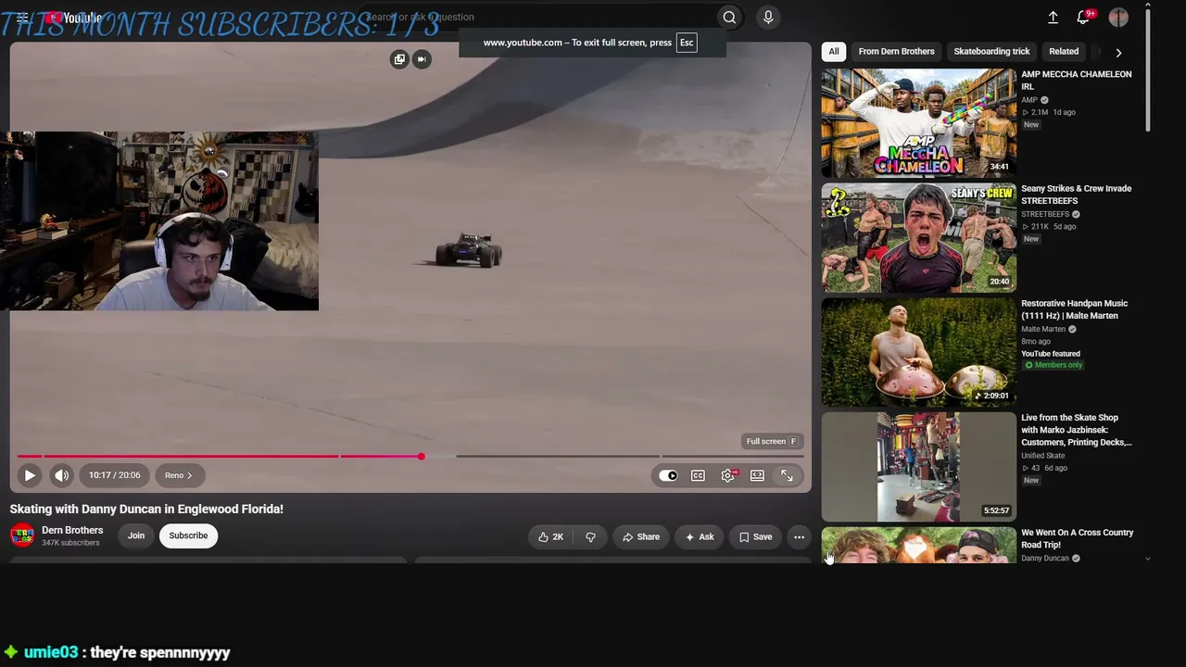Go to the YouTube home logo
This screenshot has height=667, width=1186.
(74, 18)
